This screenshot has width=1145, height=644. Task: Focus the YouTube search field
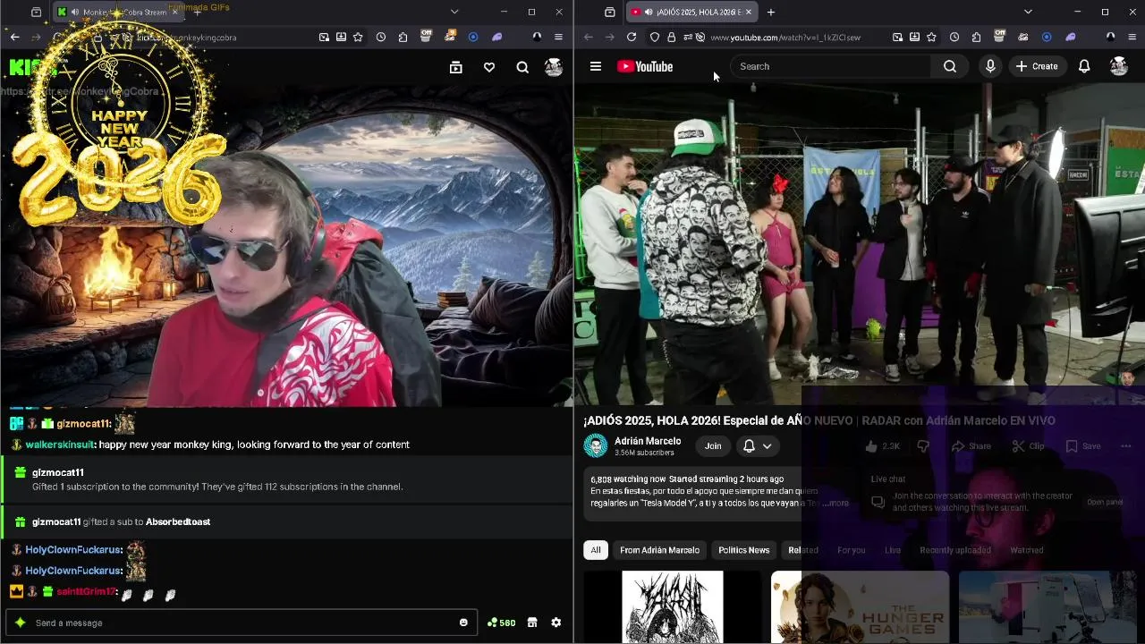[x=832, y=66]
